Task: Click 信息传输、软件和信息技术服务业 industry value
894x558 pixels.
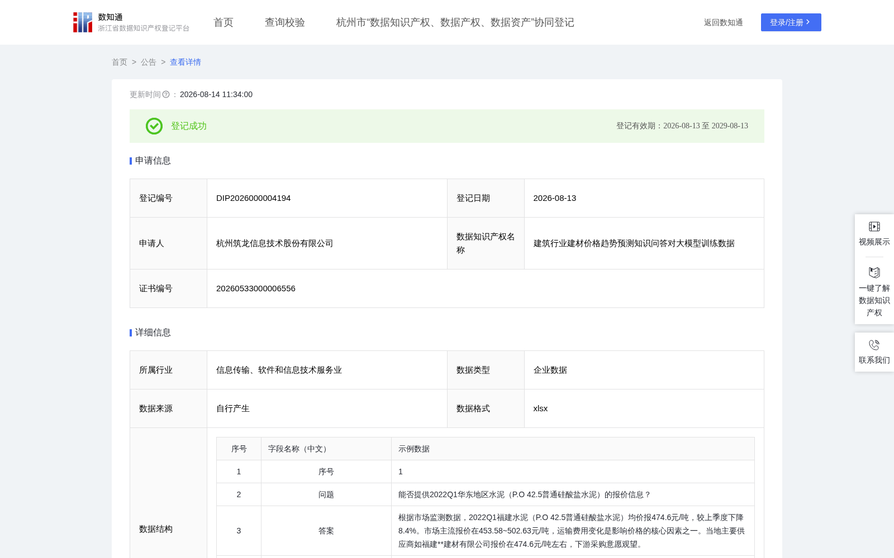Action: 279,370
